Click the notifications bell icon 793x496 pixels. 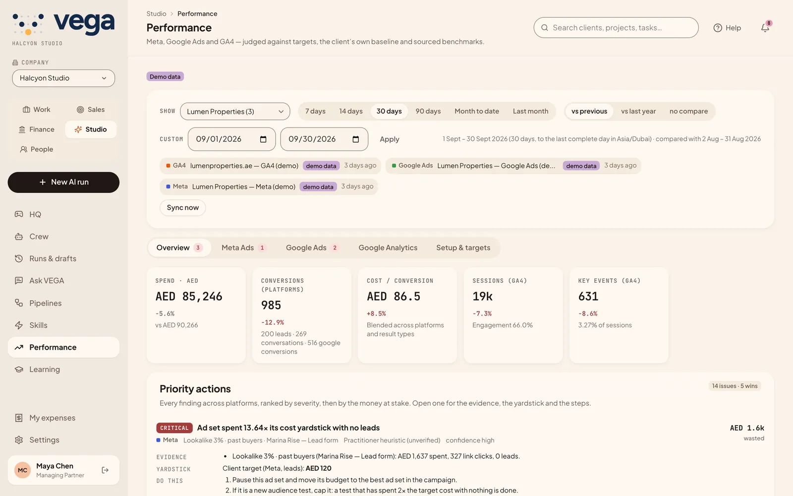point(765,28)
